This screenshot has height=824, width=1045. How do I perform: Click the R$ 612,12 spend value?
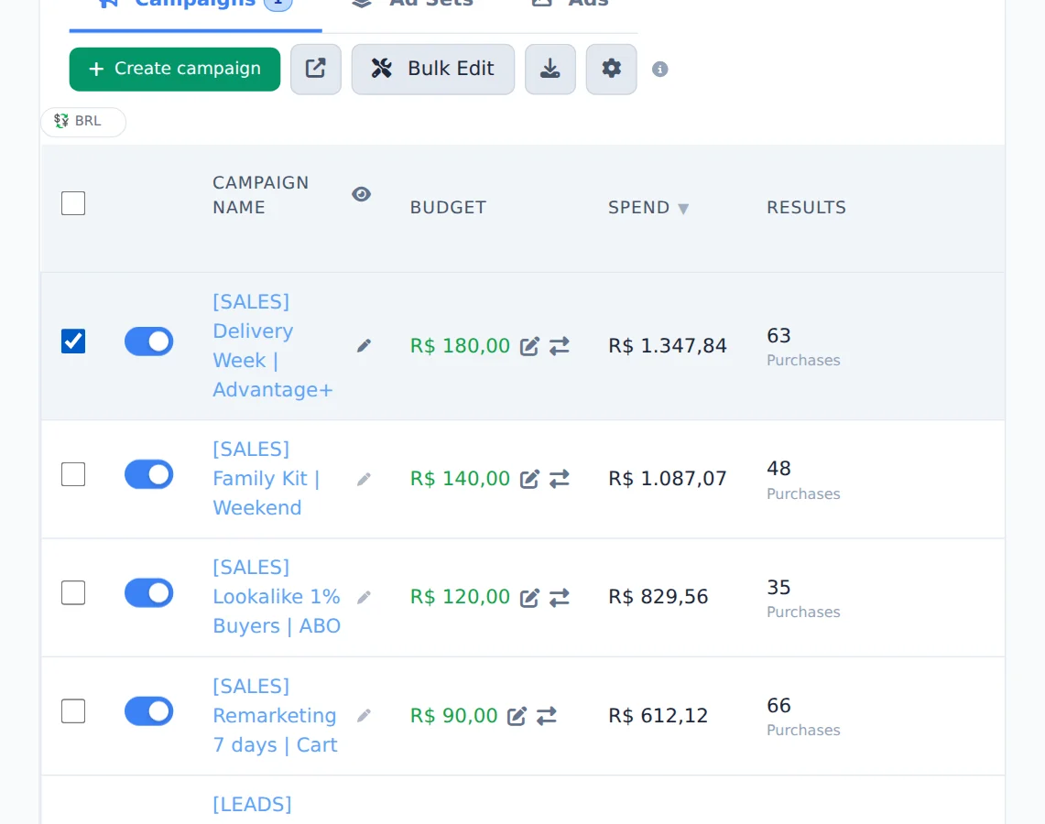658,716
